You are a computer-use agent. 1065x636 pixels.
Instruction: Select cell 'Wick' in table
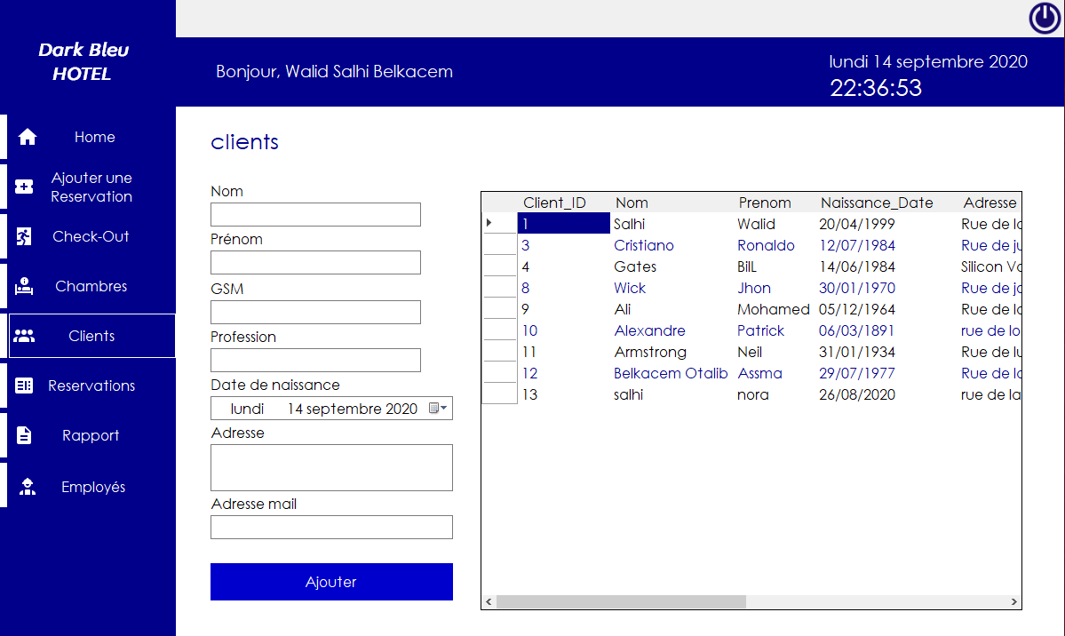coord(630,288)
